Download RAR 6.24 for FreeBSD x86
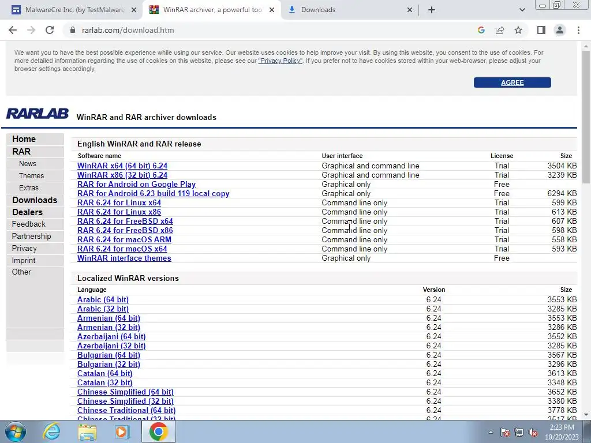591x443 pixels. [x=125, y=231]
